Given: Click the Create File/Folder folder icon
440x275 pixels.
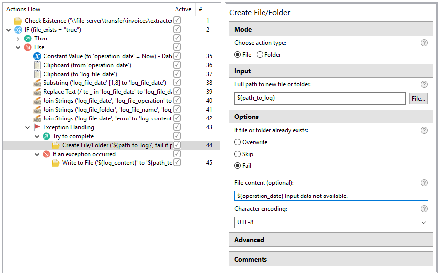Looking at the screenshot, I should point(55,145).
